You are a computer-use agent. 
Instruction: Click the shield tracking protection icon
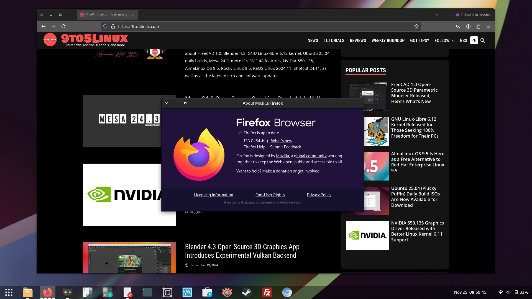(x=105, y=26)
